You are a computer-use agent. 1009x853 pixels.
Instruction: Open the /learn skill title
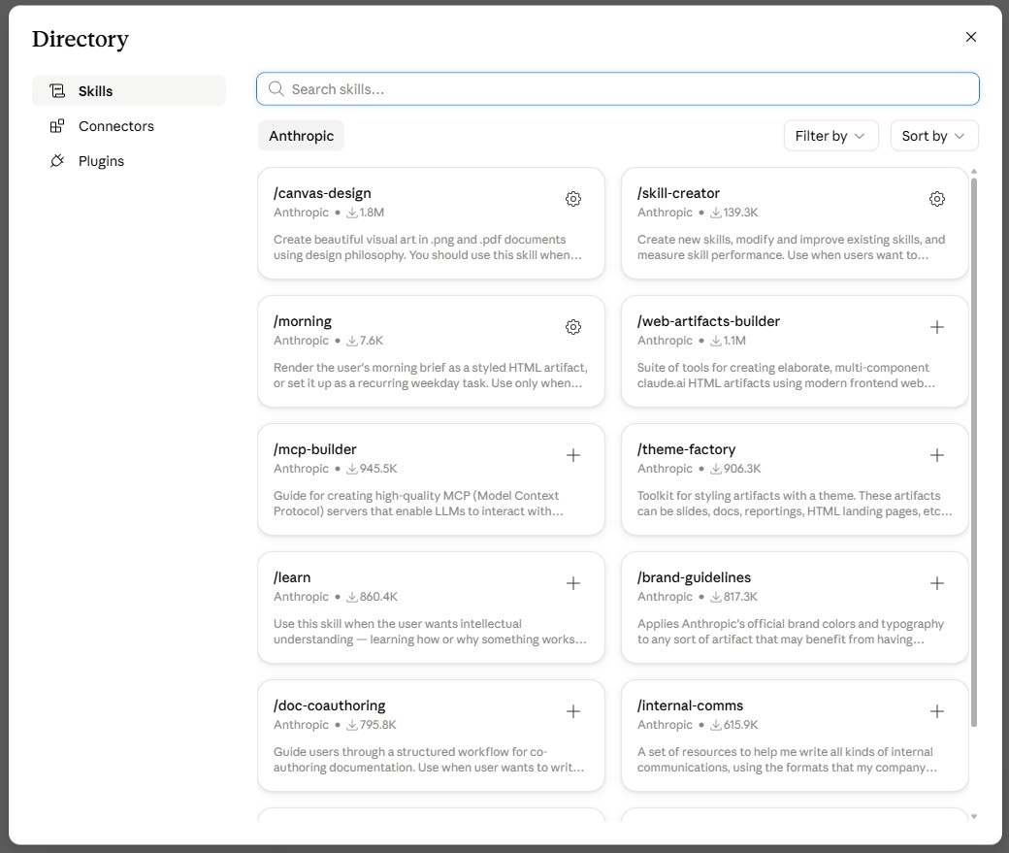pyautogui.click(x=292, y=577)
